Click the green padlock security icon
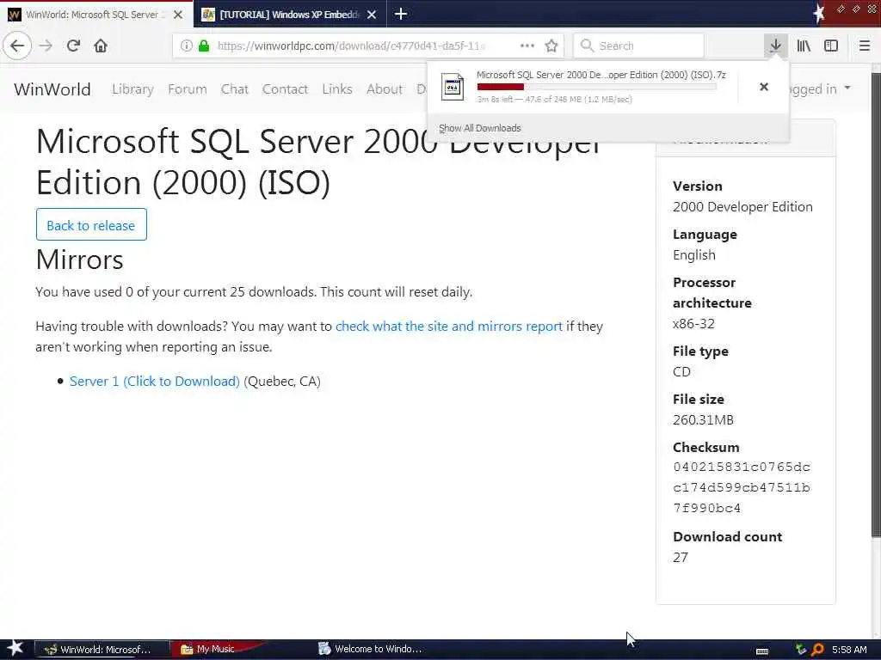 204,46
